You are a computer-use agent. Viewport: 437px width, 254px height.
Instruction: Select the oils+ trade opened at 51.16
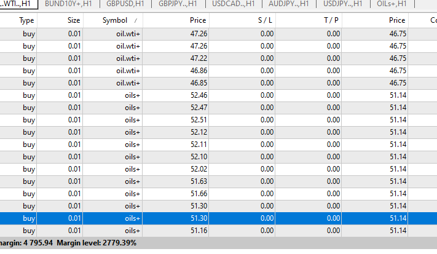[219, 231]
